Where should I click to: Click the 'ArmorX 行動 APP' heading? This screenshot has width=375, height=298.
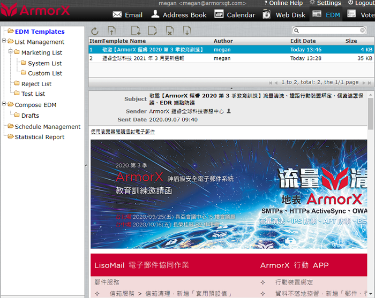tap(295, 265)
